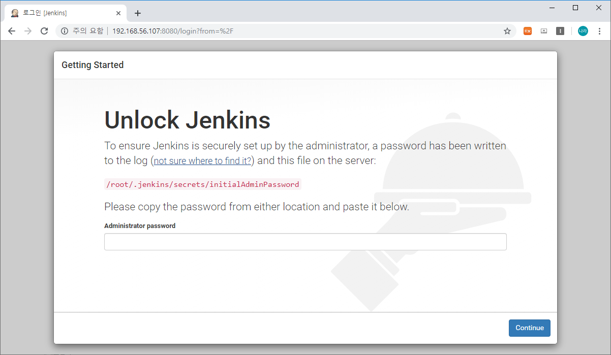Close the Chrome window

pos(599,8)
